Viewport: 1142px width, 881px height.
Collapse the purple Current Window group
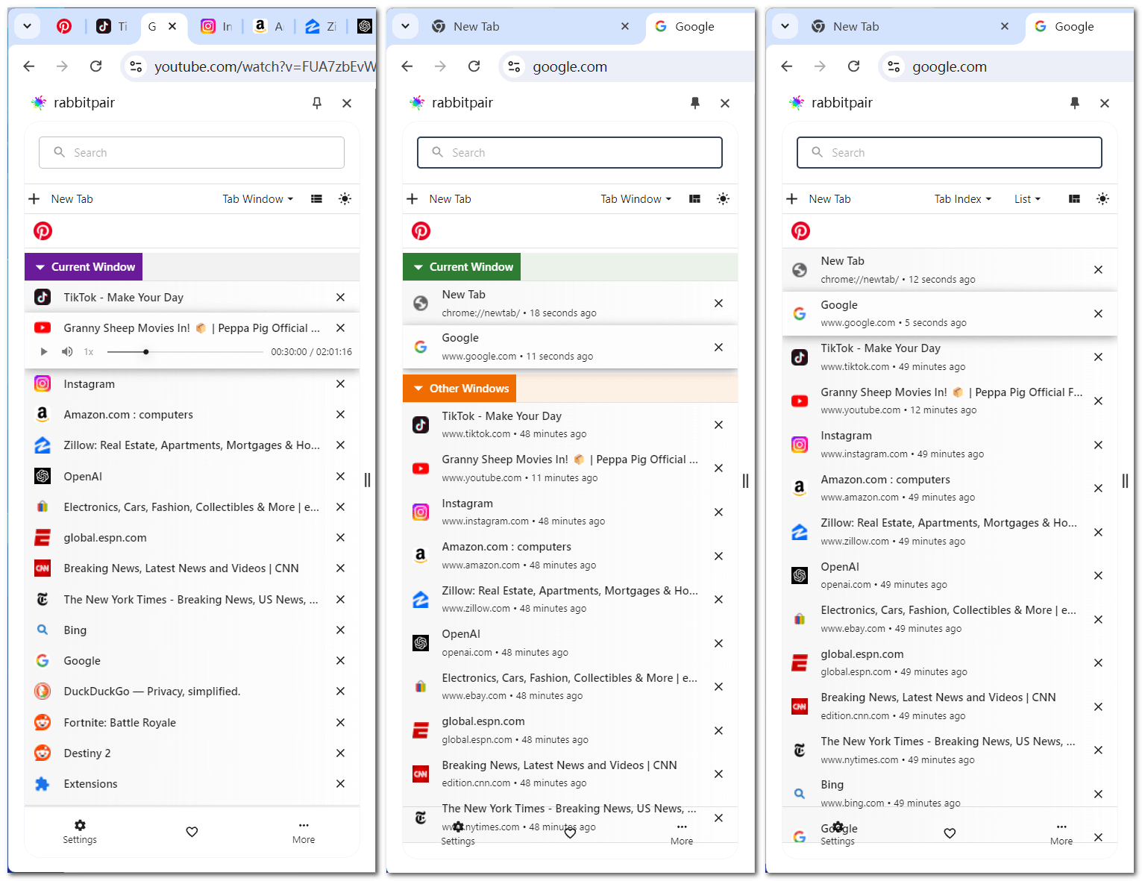[84, 266]
